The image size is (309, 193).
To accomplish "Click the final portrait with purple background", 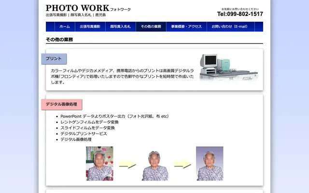I will click(210, 164).
